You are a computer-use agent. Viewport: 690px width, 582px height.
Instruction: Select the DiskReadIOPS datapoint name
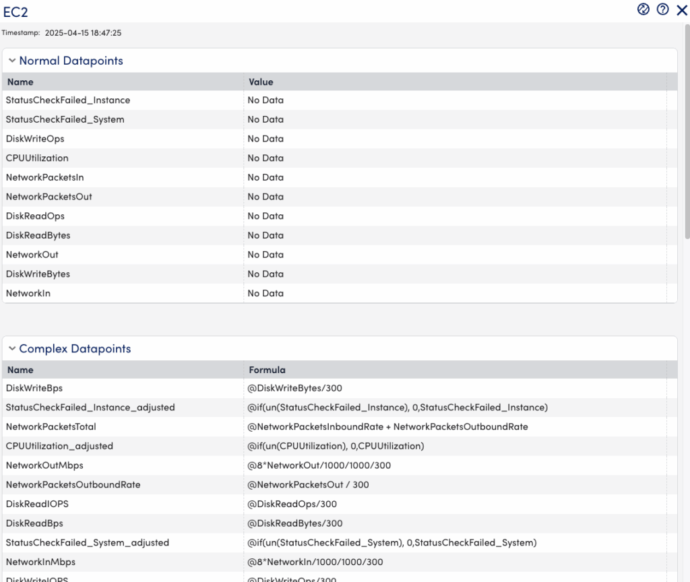38,505
